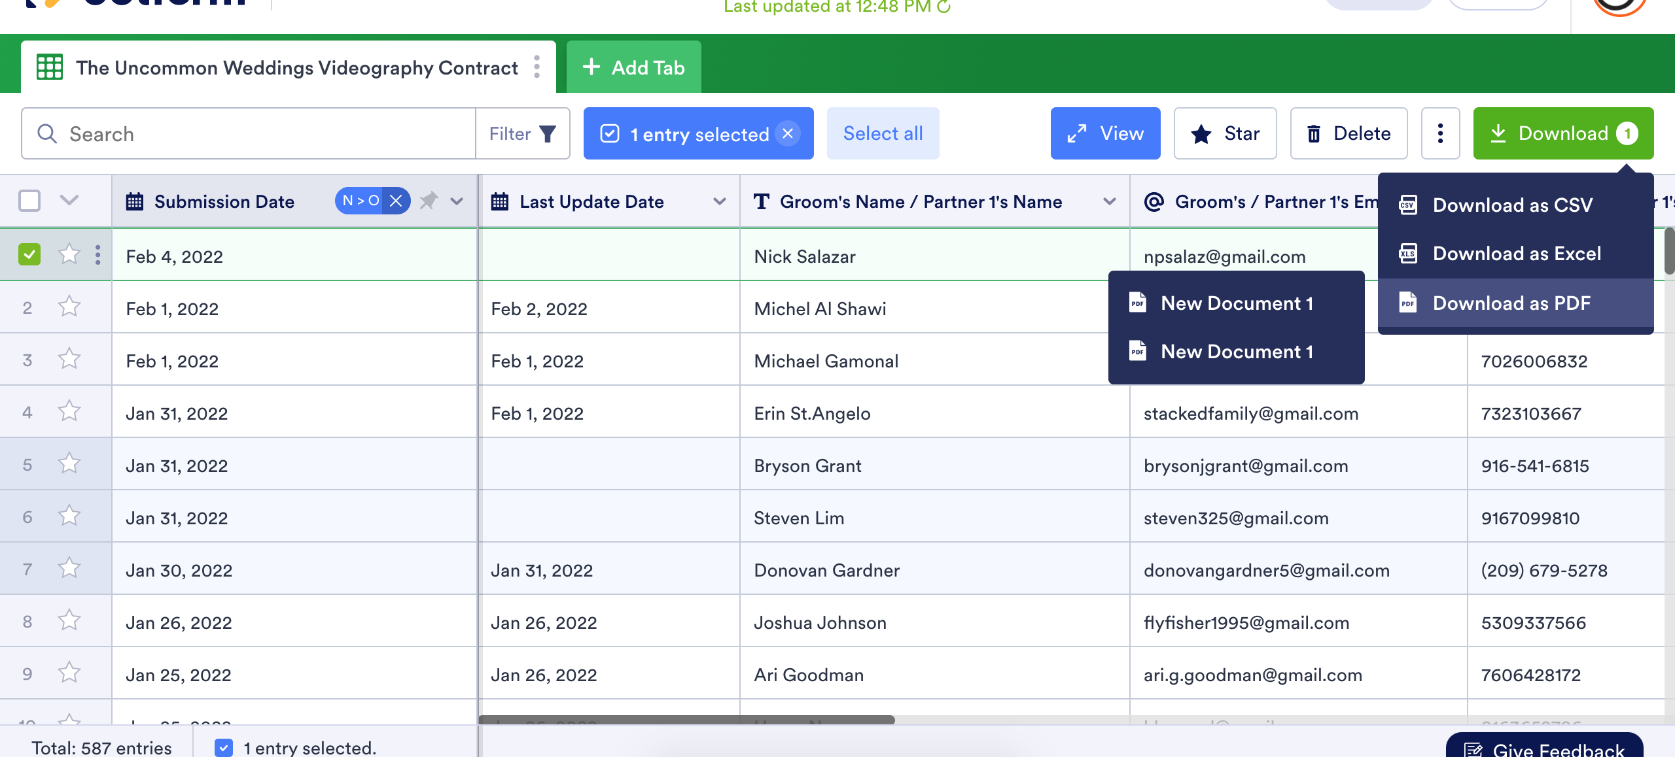Viewport: 1675px width, 757px height.
Task: Star row 8 Joshua Johnson
Action: (x=69, y=620)
